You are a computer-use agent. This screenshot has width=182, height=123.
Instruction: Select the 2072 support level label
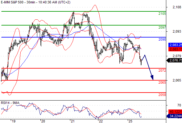[x=162, y=70]
